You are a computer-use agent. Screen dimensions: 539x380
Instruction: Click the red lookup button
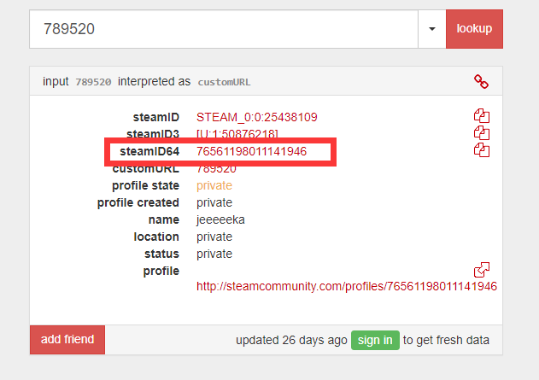tap(474, 29)
